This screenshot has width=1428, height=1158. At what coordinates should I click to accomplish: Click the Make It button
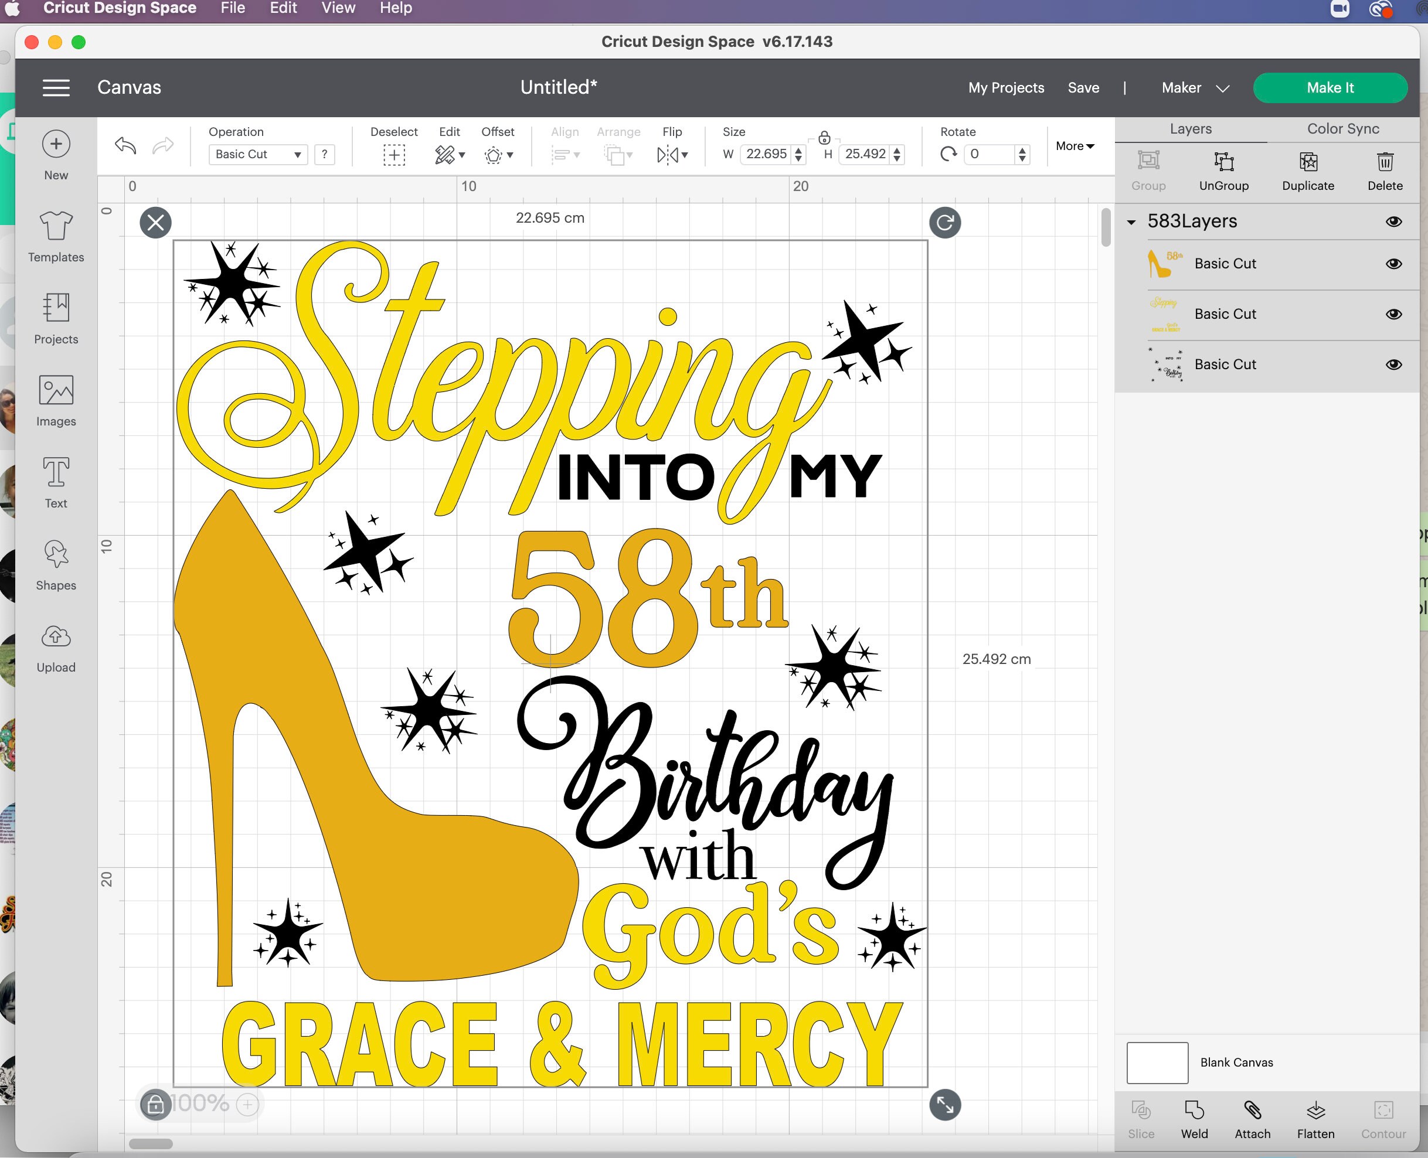[x=1330, y=88]
